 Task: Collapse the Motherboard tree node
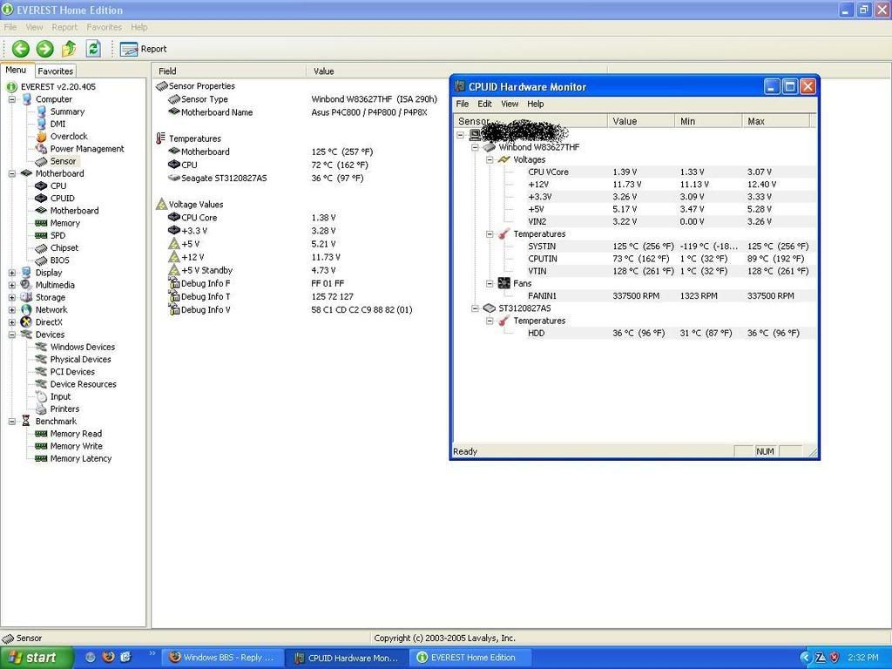[12, 173]
